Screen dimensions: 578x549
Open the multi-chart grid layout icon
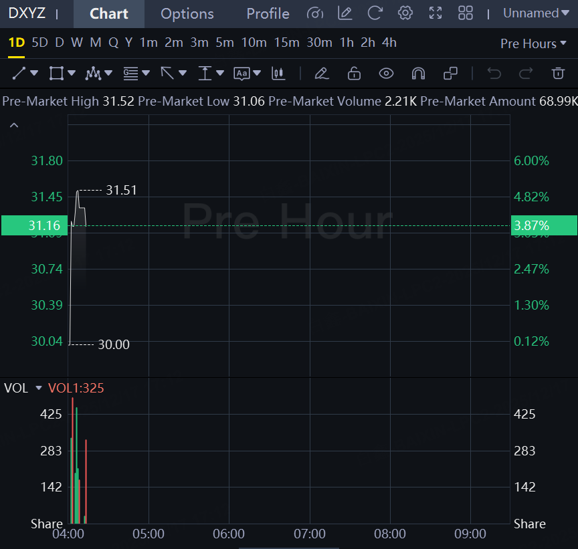(x=466, y=13)
